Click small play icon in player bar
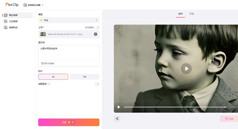Image resolution: width=238 pixels, height=129 pixels. pyautogui.click(x=119, y=107)
